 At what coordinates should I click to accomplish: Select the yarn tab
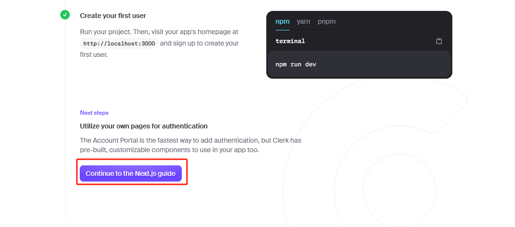pyautogui.click(x=303, y=21)
